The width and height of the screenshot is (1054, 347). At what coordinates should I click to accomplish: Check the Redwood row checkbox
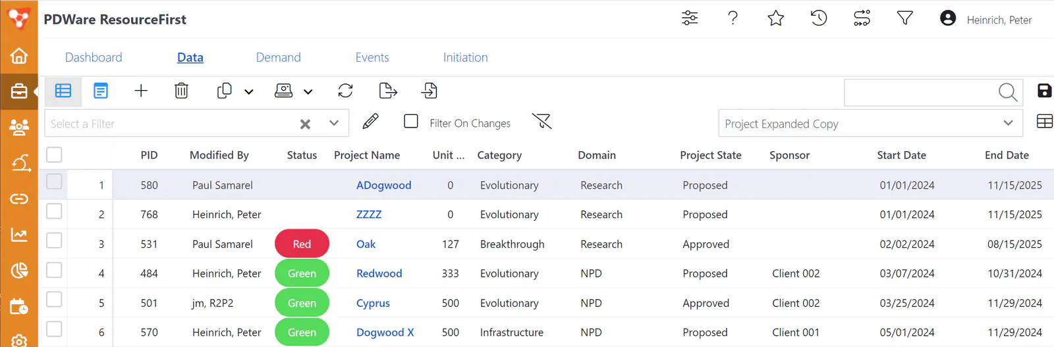click(x=54, y=270)
